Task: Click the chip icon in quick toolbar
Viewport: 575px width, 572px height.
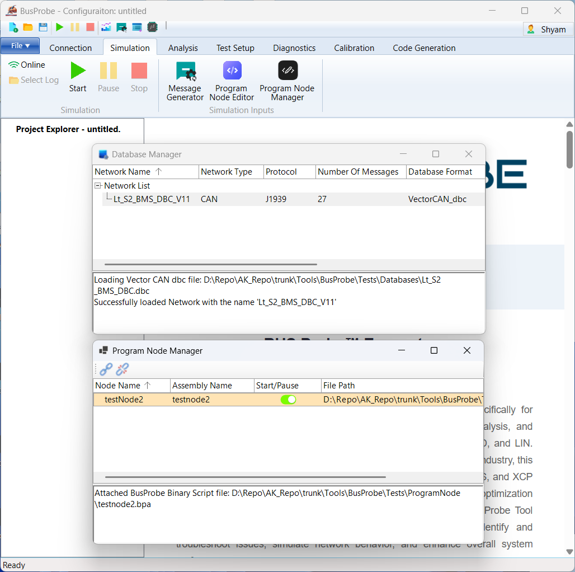Action: pos(152,27)
